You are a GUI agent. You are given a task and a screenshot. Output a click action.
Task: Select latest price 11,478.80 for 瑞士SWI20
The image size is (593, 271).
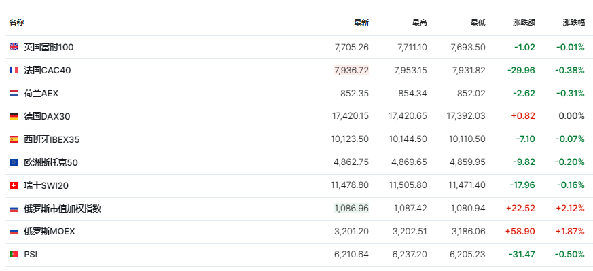pos(350,185)
